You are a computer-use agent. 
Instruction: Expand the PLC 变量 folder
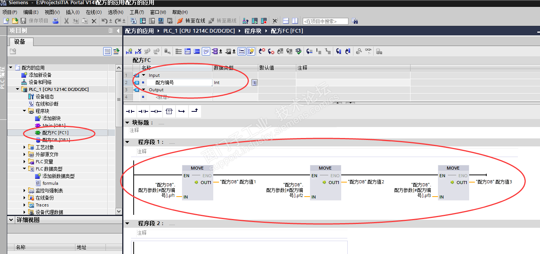(24, 162)
